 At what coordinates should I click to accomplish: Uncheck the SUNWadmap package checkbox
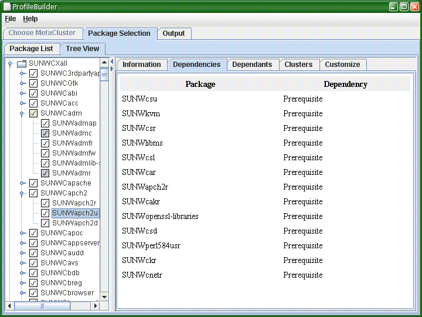pos(45,123)
